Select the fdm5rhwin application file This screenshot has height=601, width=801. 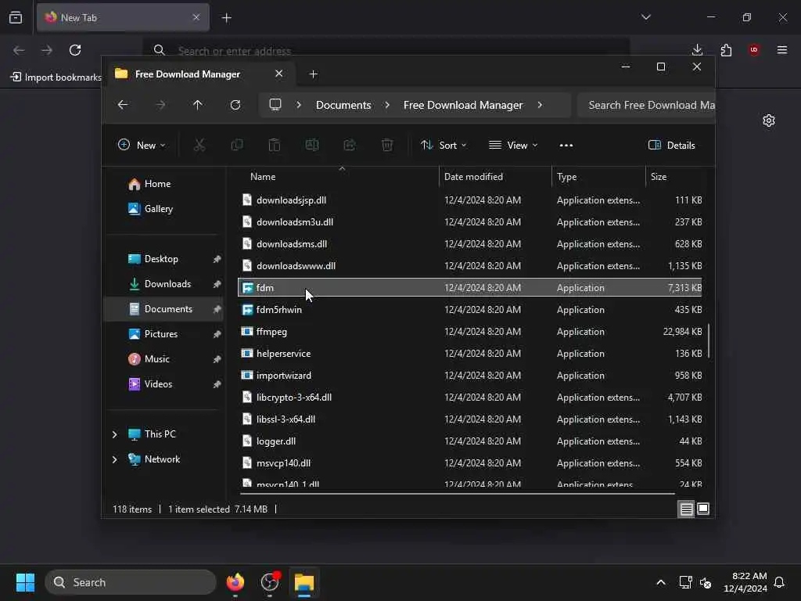pyautogui.click(x=470, y=310)
